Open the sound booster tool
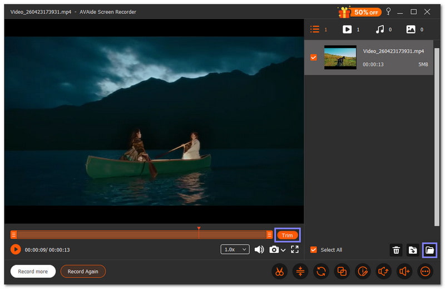445x289 pixels. tap(404, 271)
